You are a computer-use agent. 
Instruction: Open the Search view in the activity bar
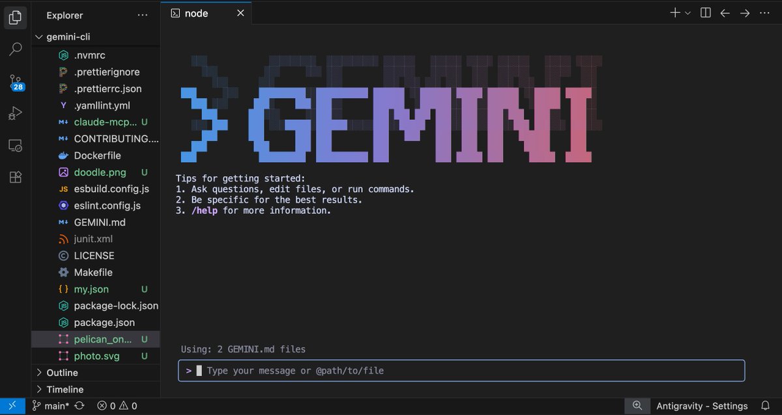15,49
